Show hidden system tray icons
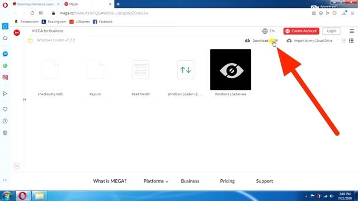This screenshot has width=358, height=201. tap(306, 196)
